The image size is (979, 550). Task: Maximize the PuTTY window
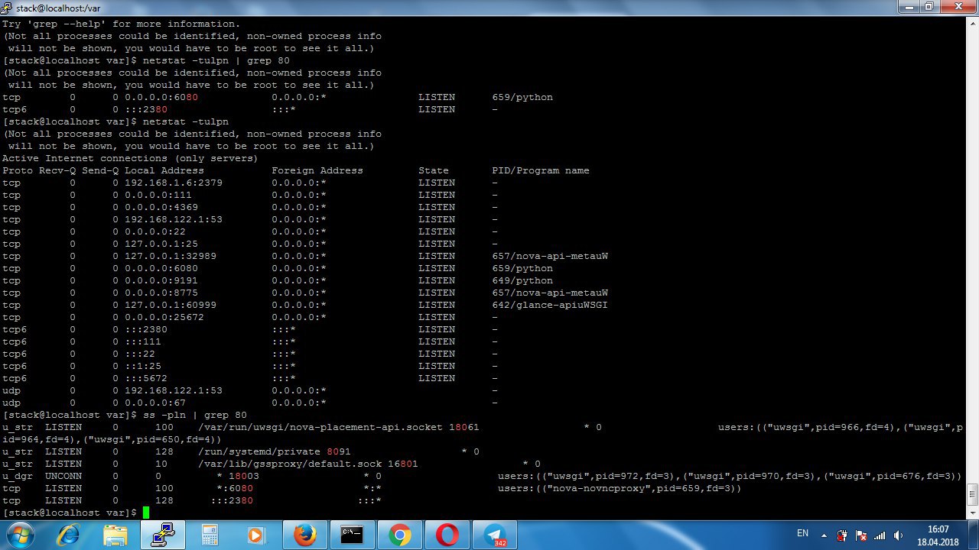[x=930, y=7]
